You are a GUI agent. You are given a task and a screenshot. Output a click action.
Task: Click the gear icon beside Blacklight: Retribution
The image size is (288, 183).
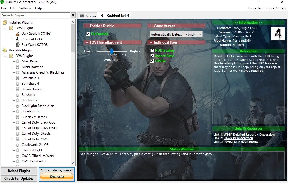coord(17,106)
